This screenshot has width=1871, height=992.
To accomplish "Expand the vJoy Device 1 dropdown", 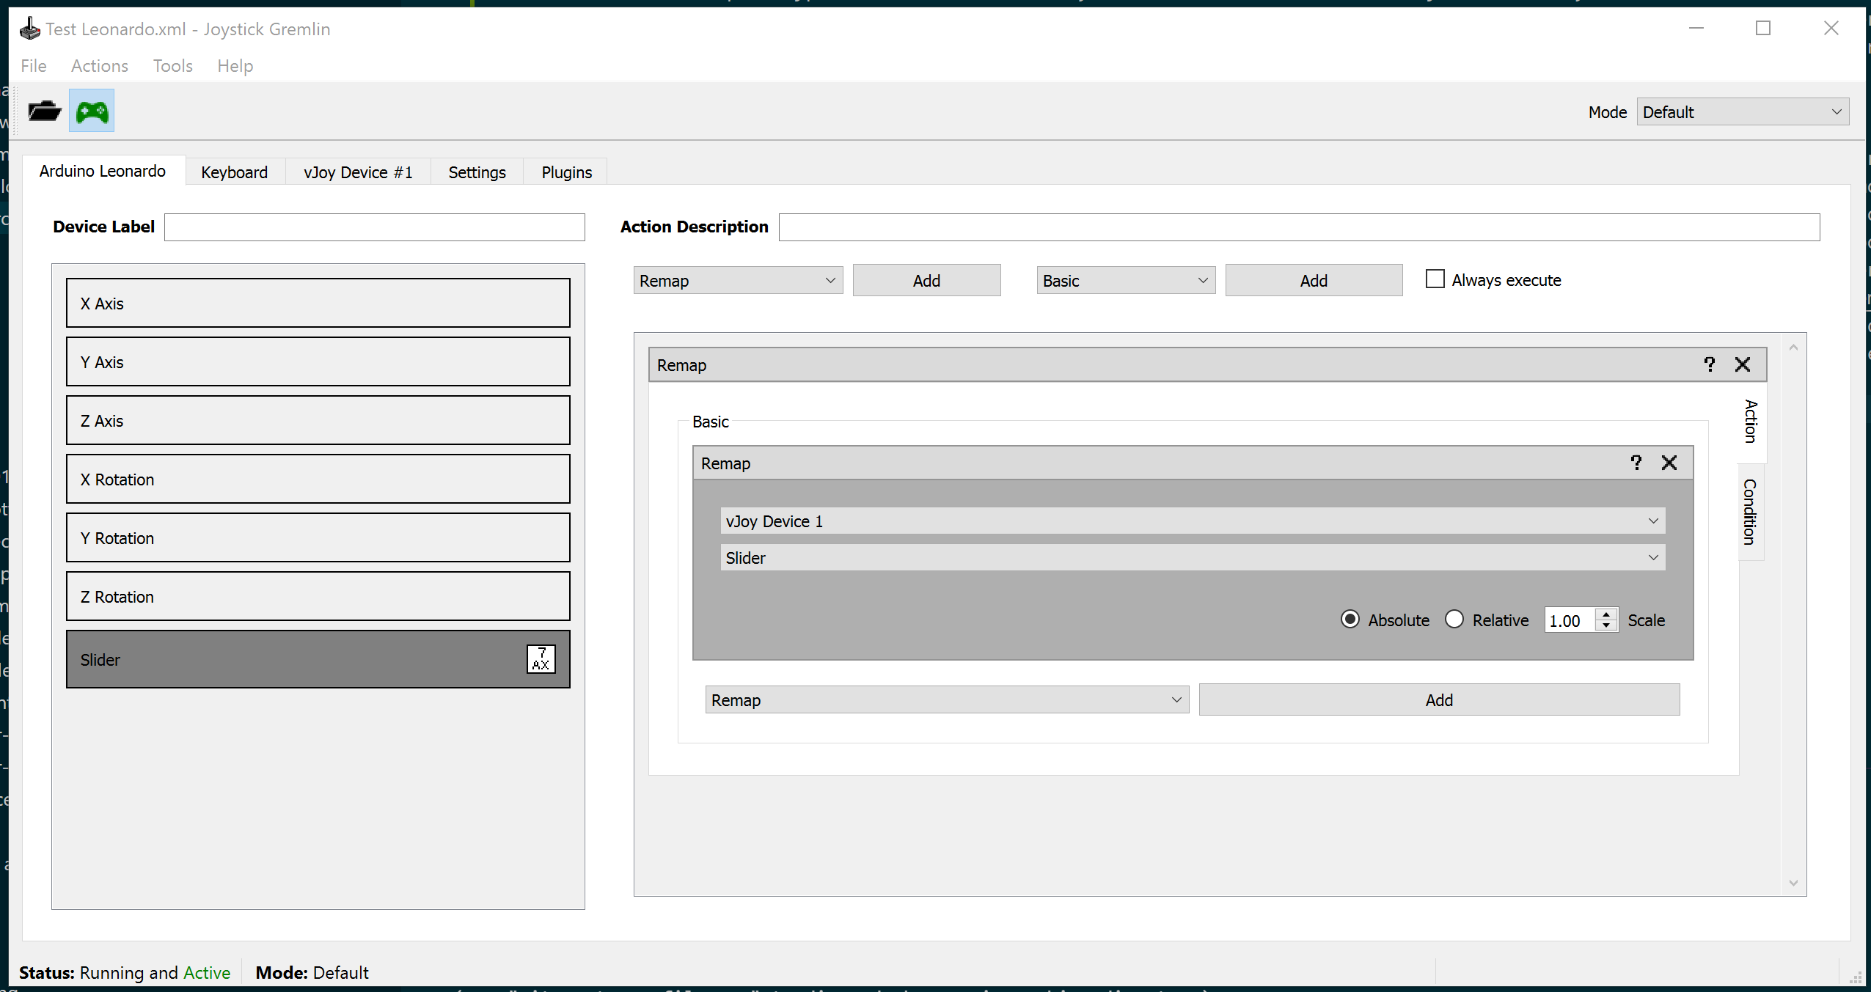I will (1192, 521).
